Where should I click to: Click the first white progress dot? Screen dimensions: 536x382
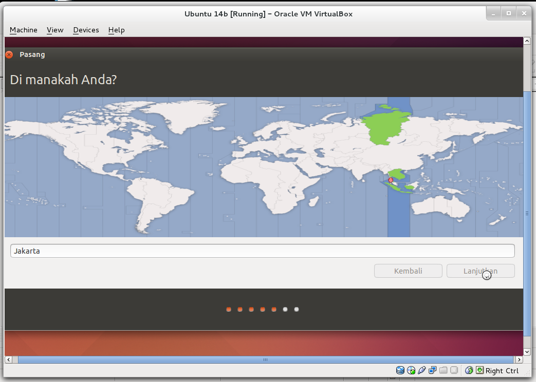tap(285, 309)
